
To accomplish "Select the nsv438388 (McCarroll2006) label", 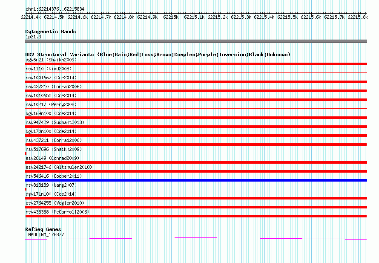I will [x=57, y=212].
